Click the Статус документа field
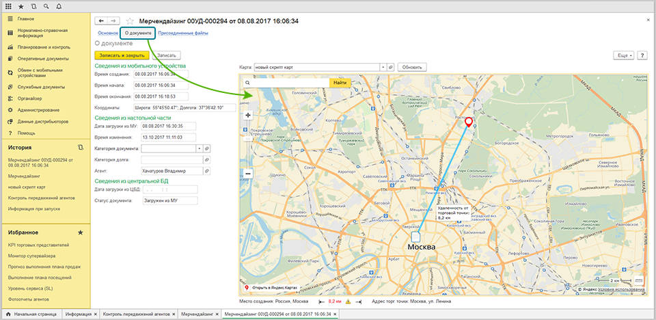The height and width of the screenshot is (320, 656). coord(170,200)
